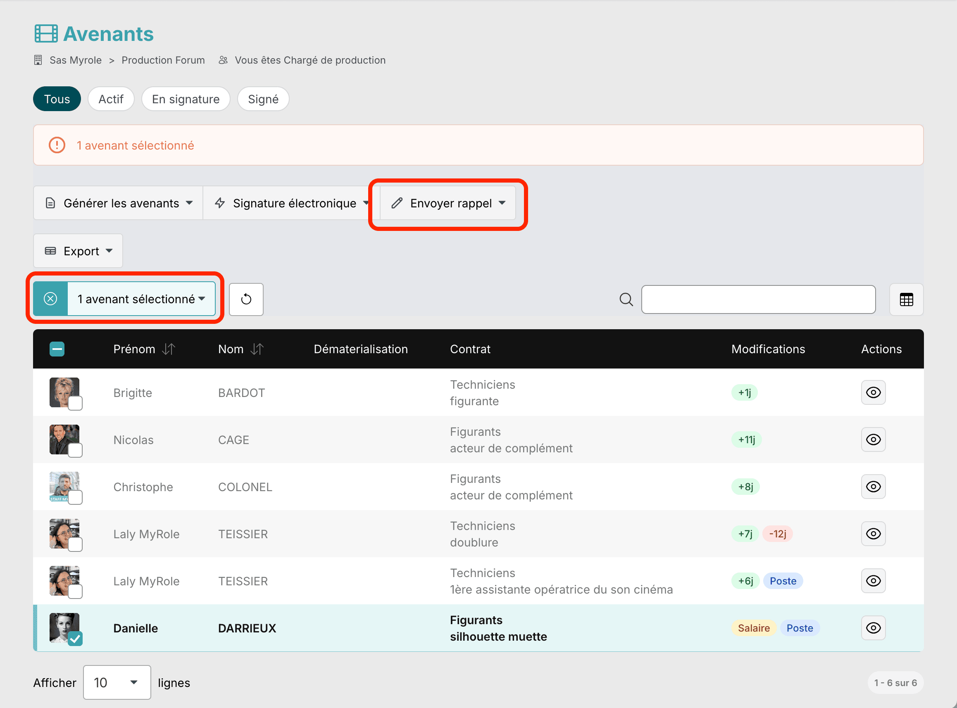This screenshot has width=957, height=708.
Task: Click the clear selection X icon
Action: [x=50, y=299]
